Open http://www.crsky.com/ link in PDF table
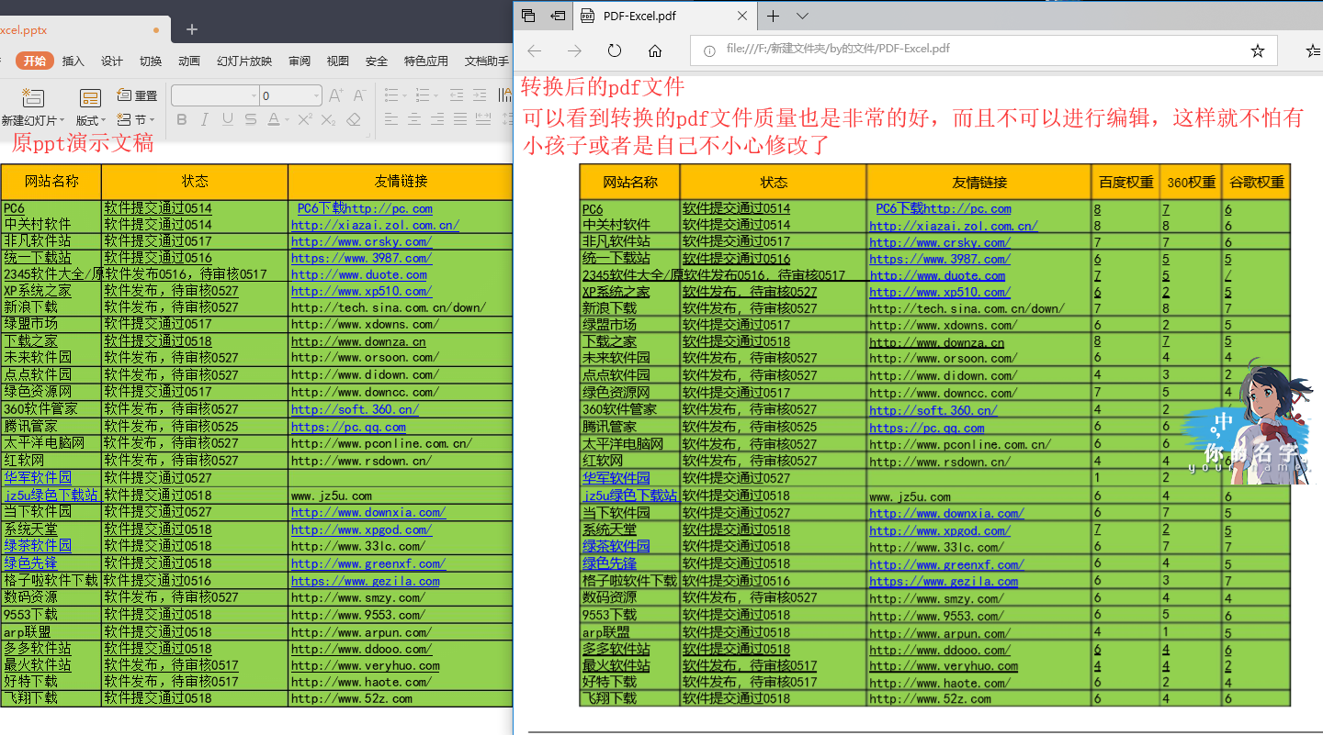 pyautogui.click(x=940, y=242)
